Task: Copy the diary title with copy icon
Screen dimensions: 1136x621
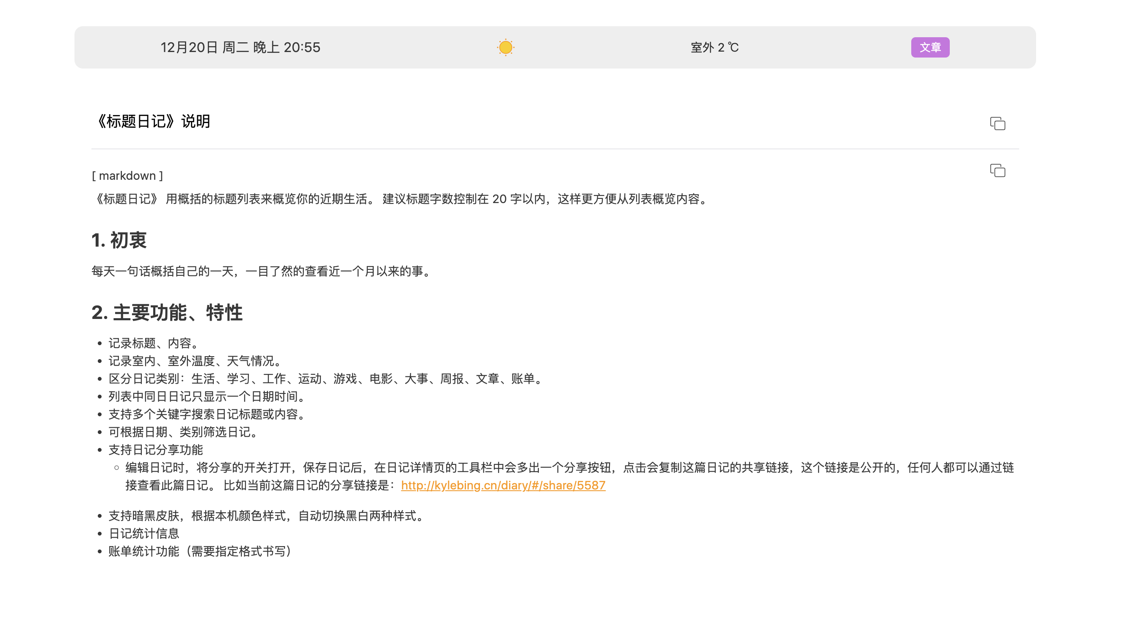Action: [x=997, y=124]
